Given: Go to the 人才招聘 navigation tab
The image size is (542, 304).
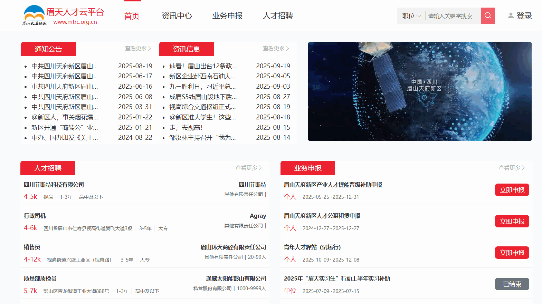Looking at the screenshot, I should click(x=278, y=16).
